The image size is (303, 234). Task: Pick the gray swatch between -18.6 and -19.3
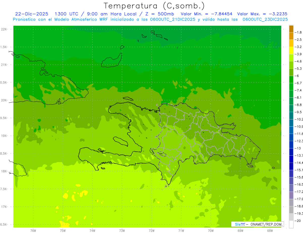(291, 210)
